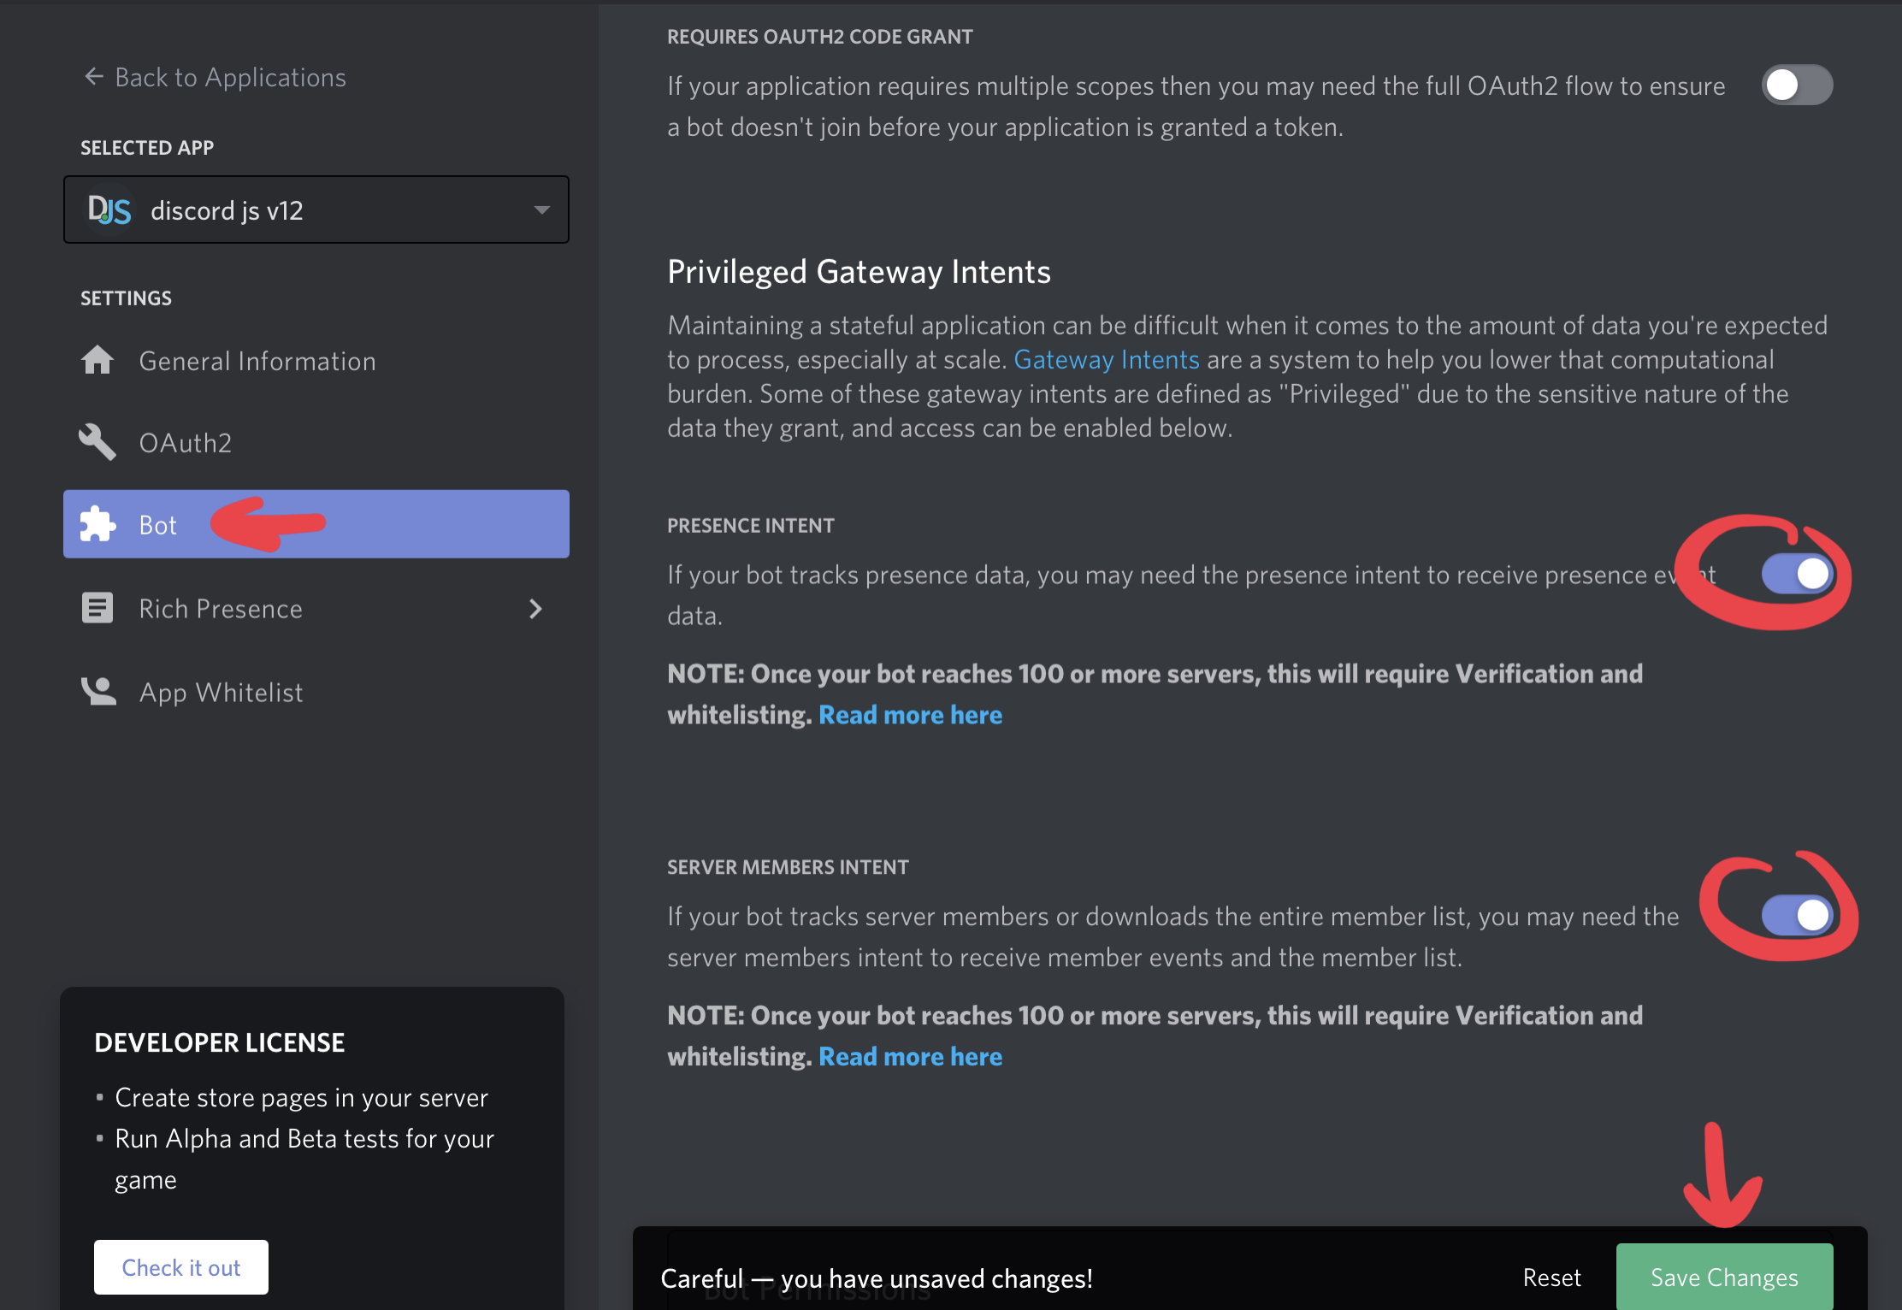Click the DJS application avatar

(109, 209)
